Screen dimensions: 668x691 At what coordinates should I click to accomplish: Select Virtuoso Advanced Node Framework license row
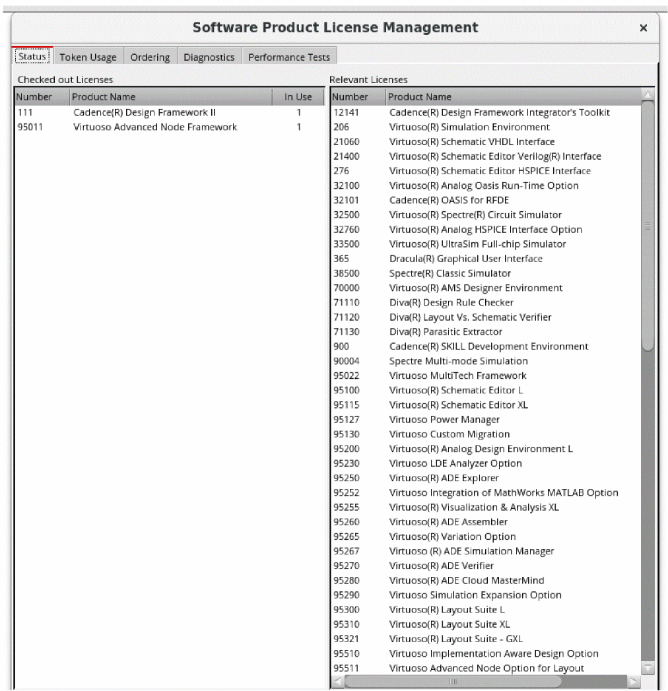click(x=155, y=127)
